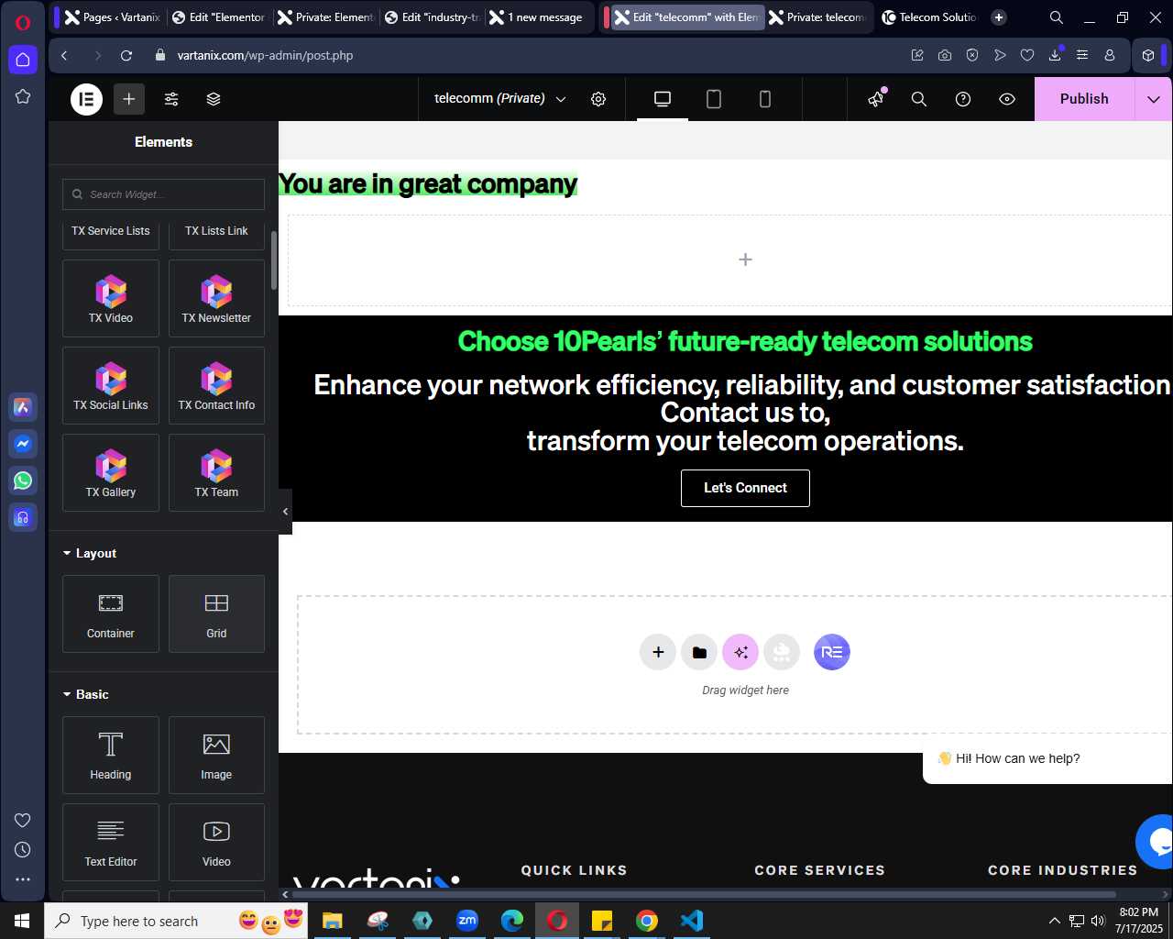Select the TX Newsletter widget
The height and width of the screenshot is (939, 1173).
click(216, 298)
